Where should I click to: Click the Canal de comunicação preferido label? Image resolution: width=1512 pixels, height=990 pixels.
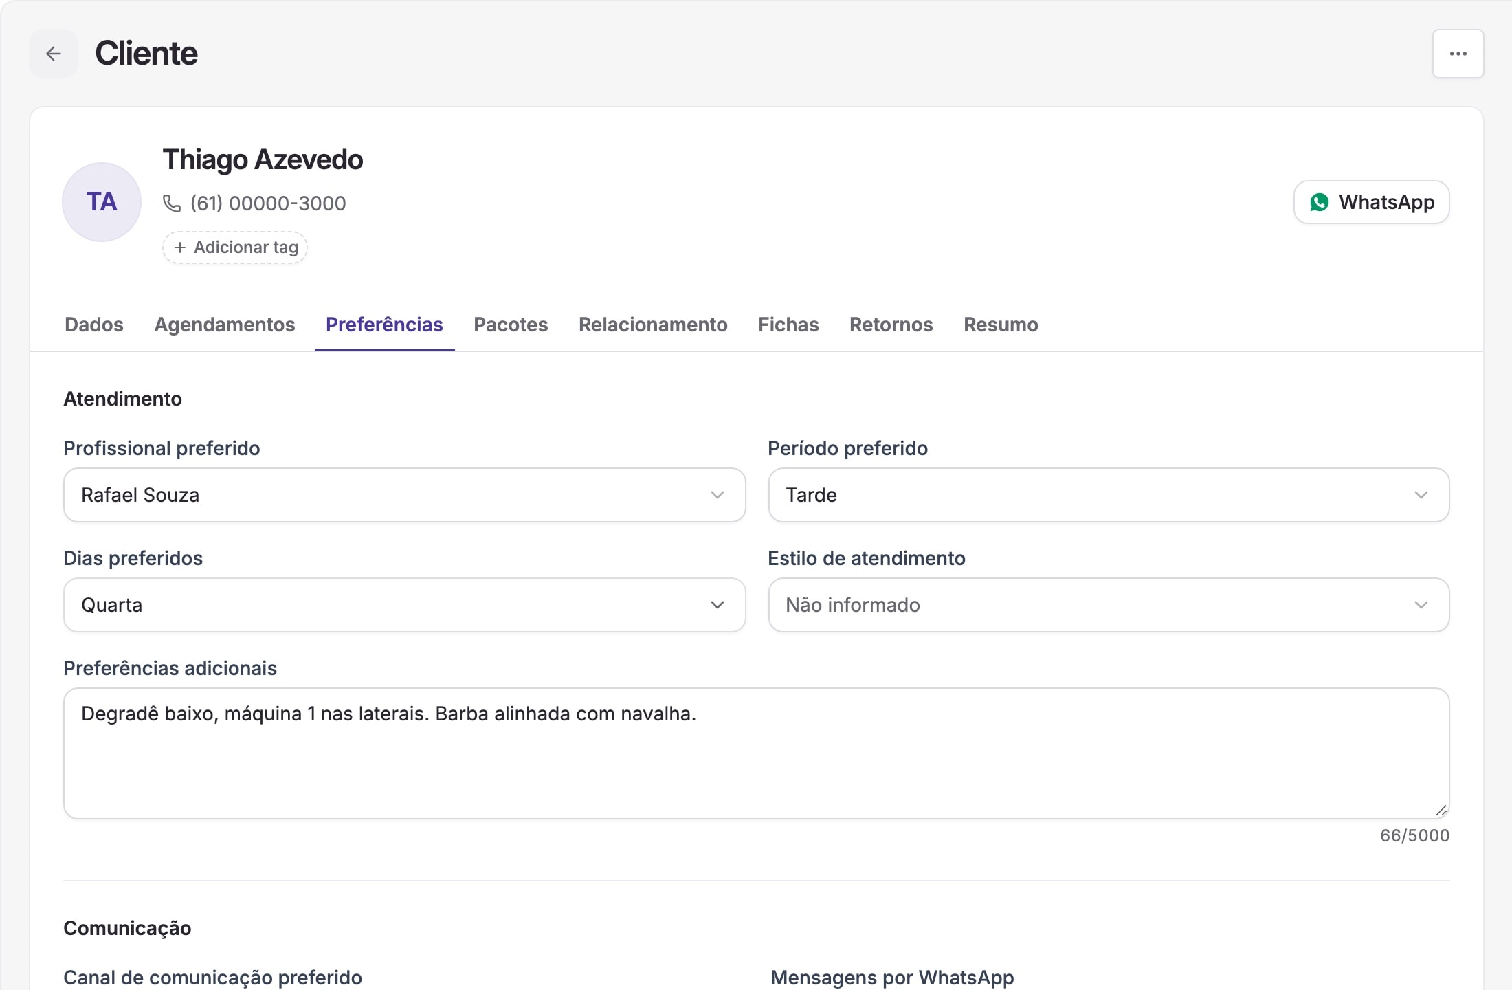click(212, 978)
